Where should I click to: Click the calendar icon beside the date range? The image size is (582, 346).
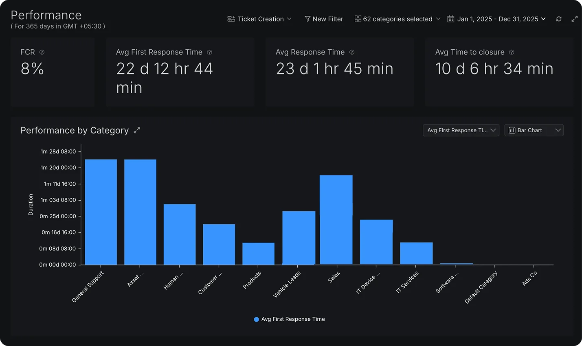(451, 19)
